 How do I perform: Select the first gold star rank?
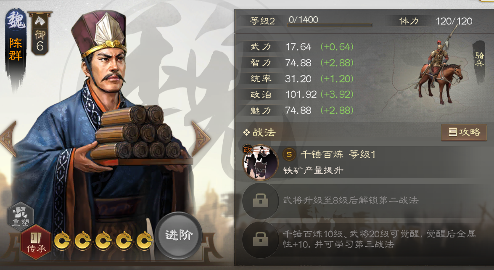(x=62, y=241)
